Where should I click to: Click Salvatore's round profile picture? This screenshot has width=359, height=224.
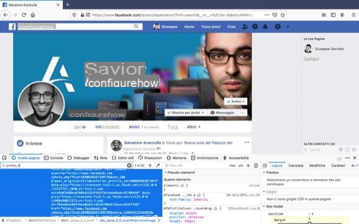[x=41, y=104]
